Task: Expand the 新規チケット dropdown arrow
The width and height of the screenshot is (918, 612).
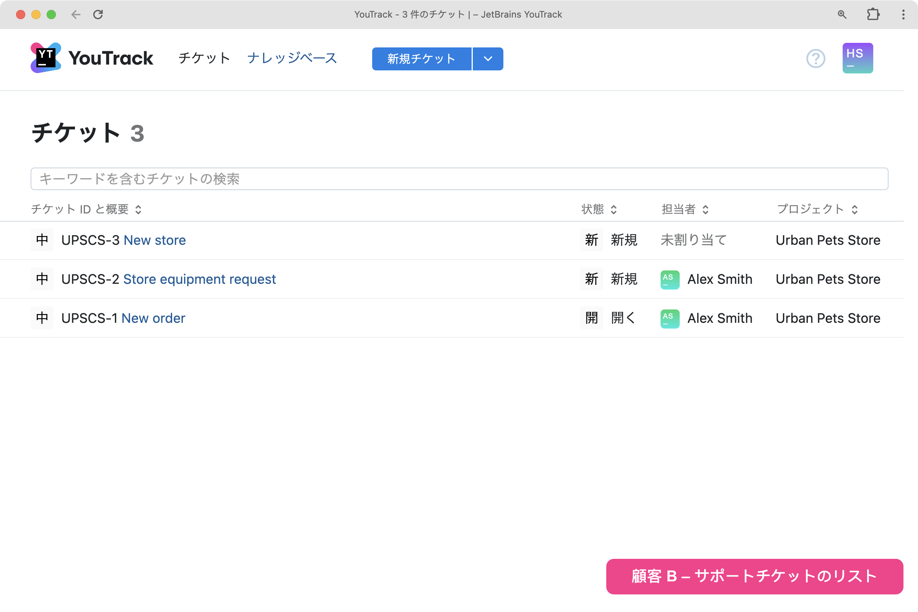Action: pos(488,59)
